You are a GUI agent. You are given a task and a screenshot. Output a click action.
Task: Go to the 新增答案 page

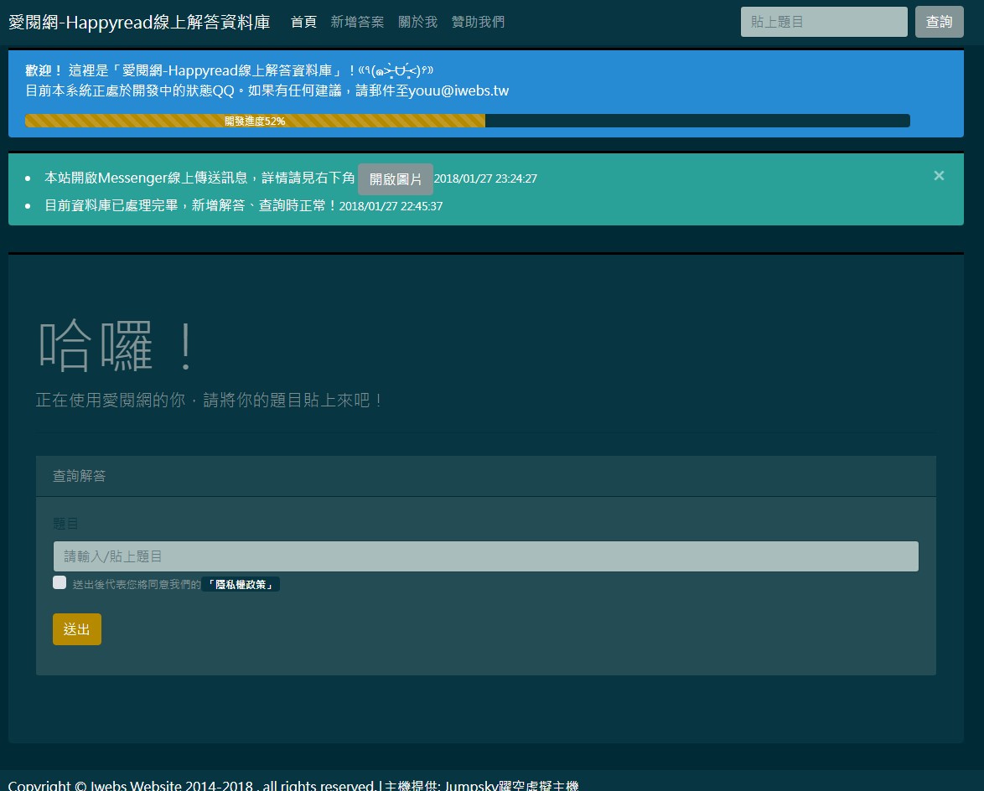click(357, 22)
